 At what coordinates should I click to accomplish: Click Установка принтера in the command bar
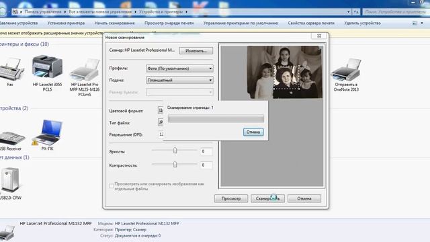point(66,24)
